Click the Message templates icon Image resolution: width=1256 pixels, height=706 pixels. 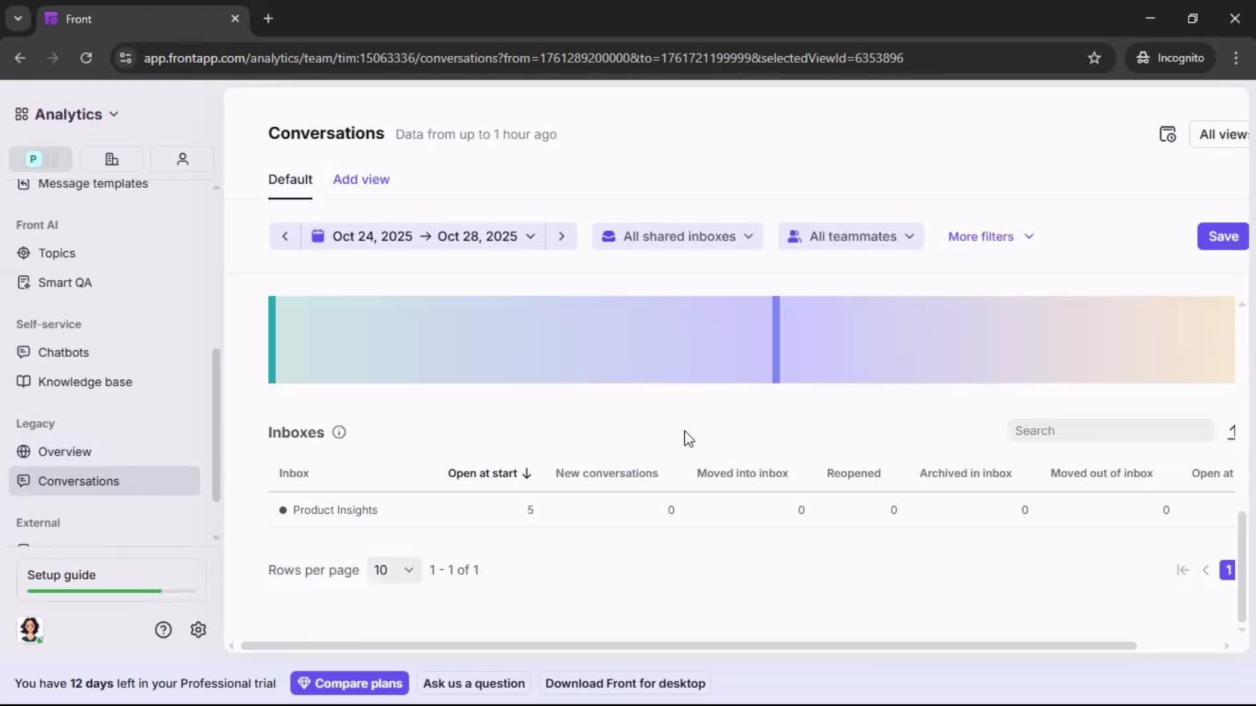coord(23,184)
